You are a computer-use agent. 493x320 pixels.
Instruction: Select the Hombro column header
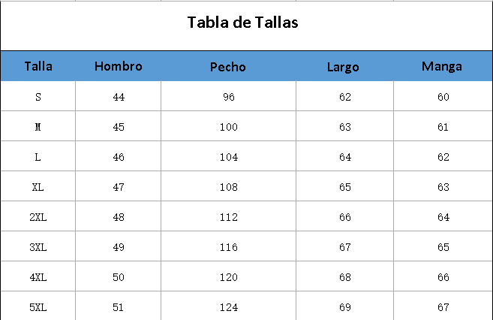(118, 66)
